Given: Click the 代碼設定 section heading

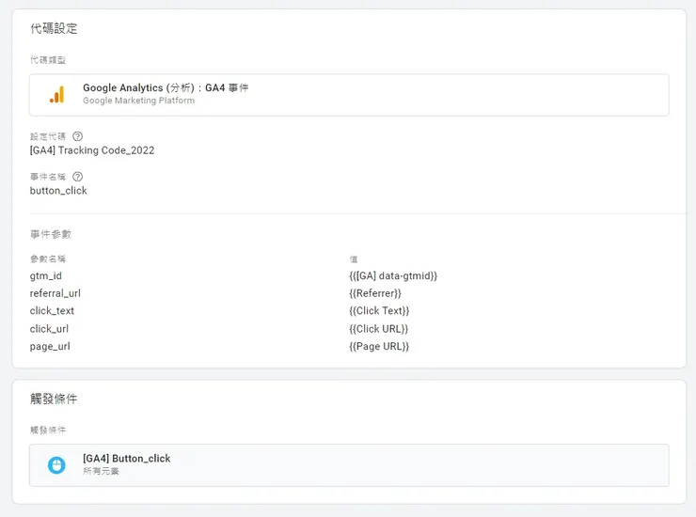Looking at the screenshot, I should pos(54,29).
